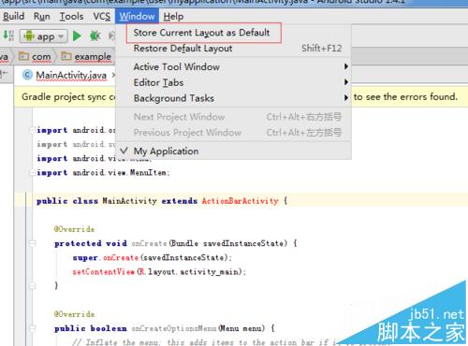This screenshot has height=346, width=468.
Task: Select the checked My Application window entry
Action: click(233, 151)
